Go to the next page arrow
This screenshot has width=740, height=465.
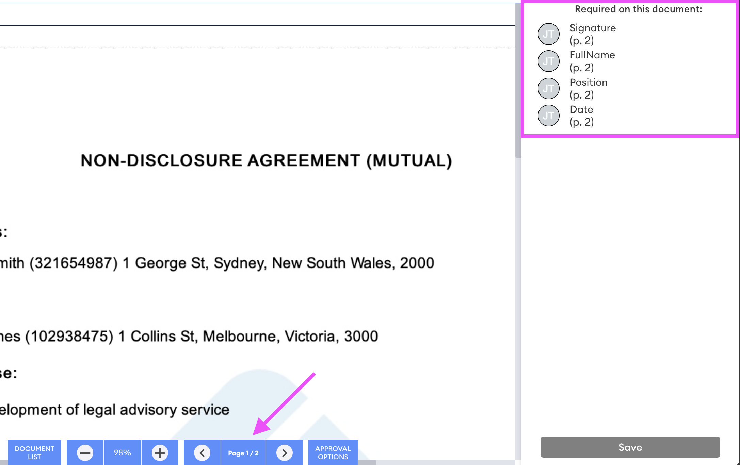[285, 453]
